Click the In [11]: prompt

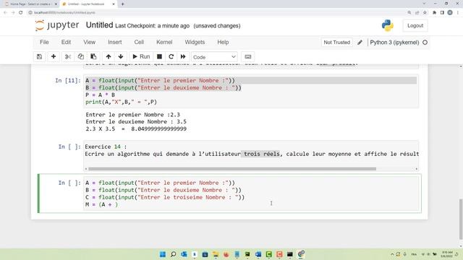[68, 80]
